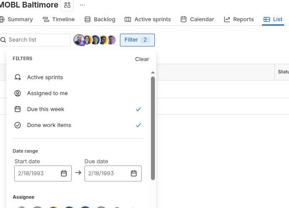Click the Search list field
This screenshot has width=289, height=208.
(x=35, y=40)
